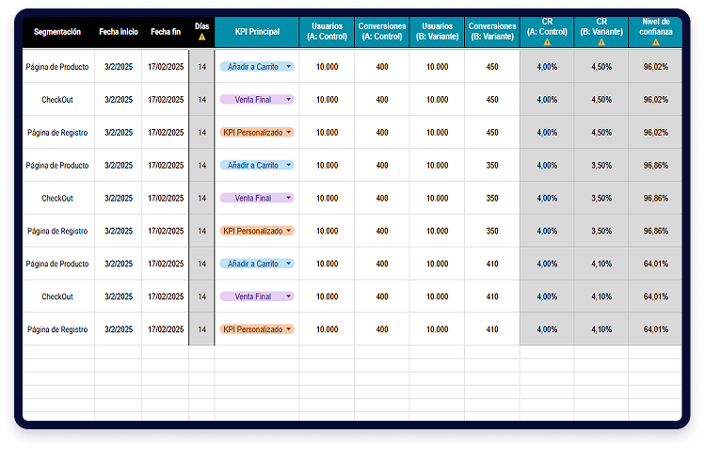Open Venta Final dropdown in the 64,01% row

(x=289, y=297)
